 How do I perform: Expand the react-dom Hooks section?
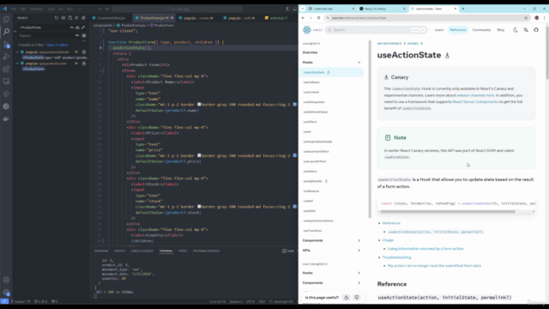tap(359, 273)
